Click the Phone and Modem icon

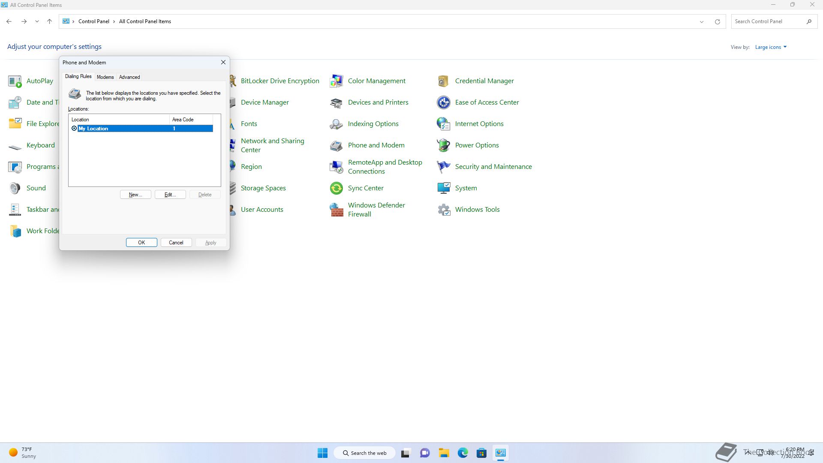tap(336, 145)
